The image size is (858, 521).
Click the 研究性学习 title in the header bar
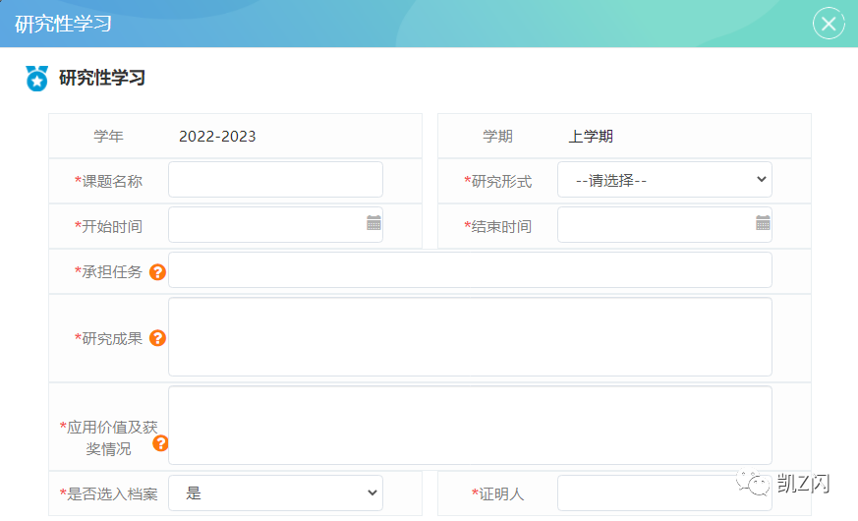[63, 24]
